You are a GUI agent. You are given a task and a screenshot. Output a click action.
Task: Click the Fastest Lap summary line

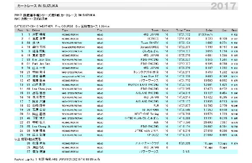(x=57, y=160)
